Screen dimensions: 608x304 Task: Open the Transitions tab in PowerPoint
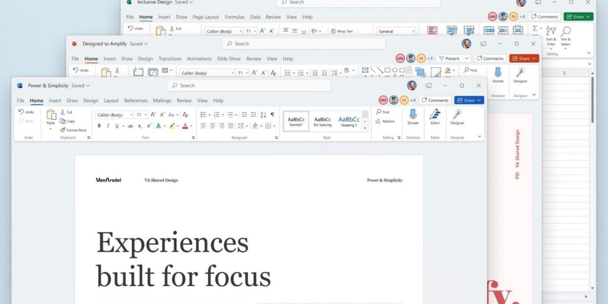click(170, 59)
